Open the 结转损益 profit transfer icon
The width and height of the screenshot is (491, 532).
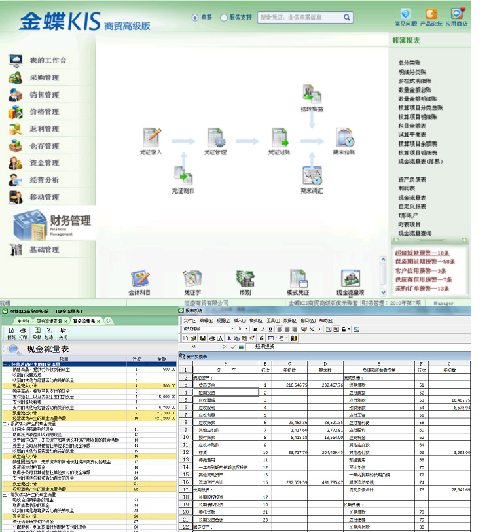click(x=312, y=94)
